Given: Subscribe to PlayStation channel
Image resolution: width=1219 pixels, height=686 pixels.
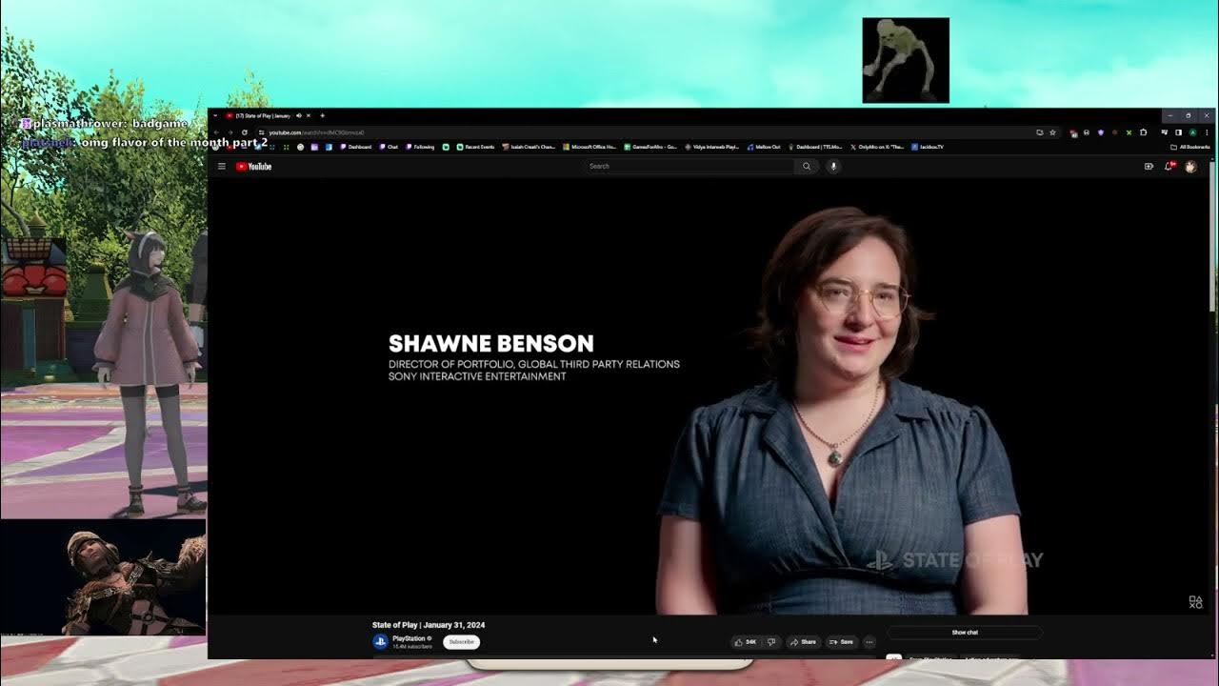Looking at the screenshot, I should 462,642.
